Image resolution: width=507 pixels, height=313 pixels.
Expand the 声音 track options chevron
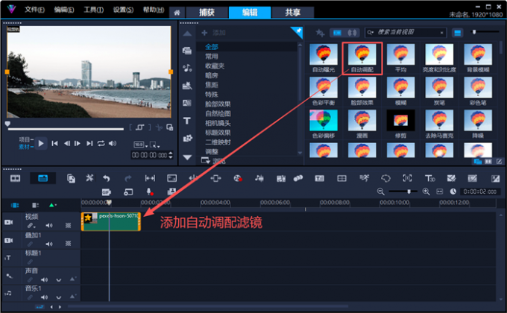[58, 279]
